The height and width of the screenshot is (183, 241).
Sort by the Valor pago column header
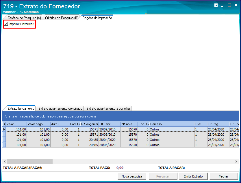pos(39,124)
